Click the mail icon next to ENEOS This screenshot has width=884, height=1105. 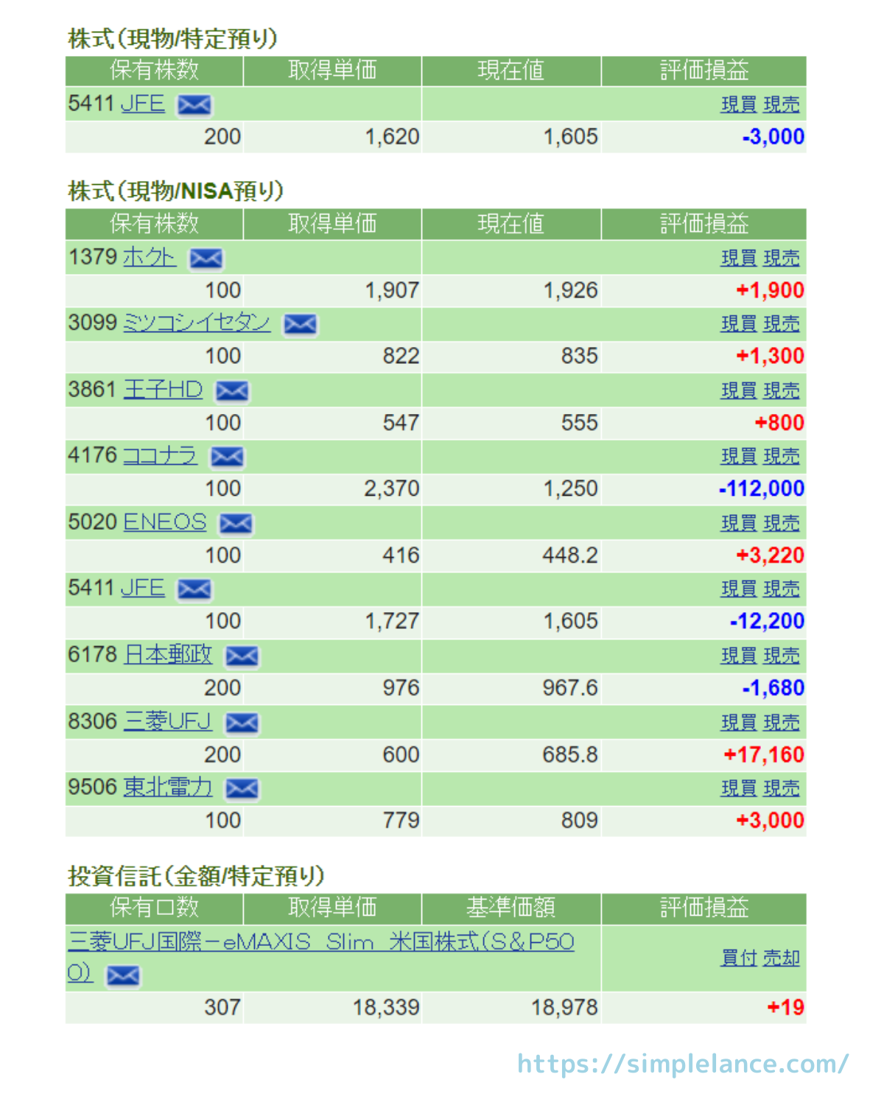coord(236,524)
